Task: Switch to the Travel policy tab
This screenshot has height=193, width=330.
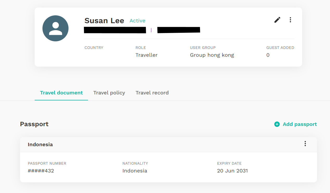Action: click(109, 93)
